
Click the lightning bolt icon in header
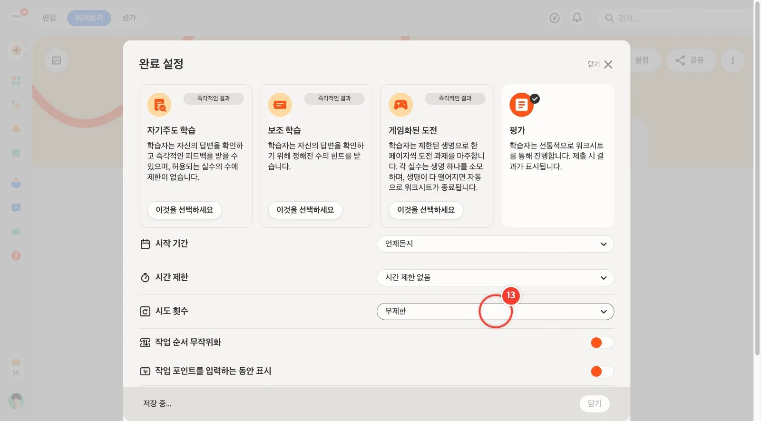coord(555,18)
